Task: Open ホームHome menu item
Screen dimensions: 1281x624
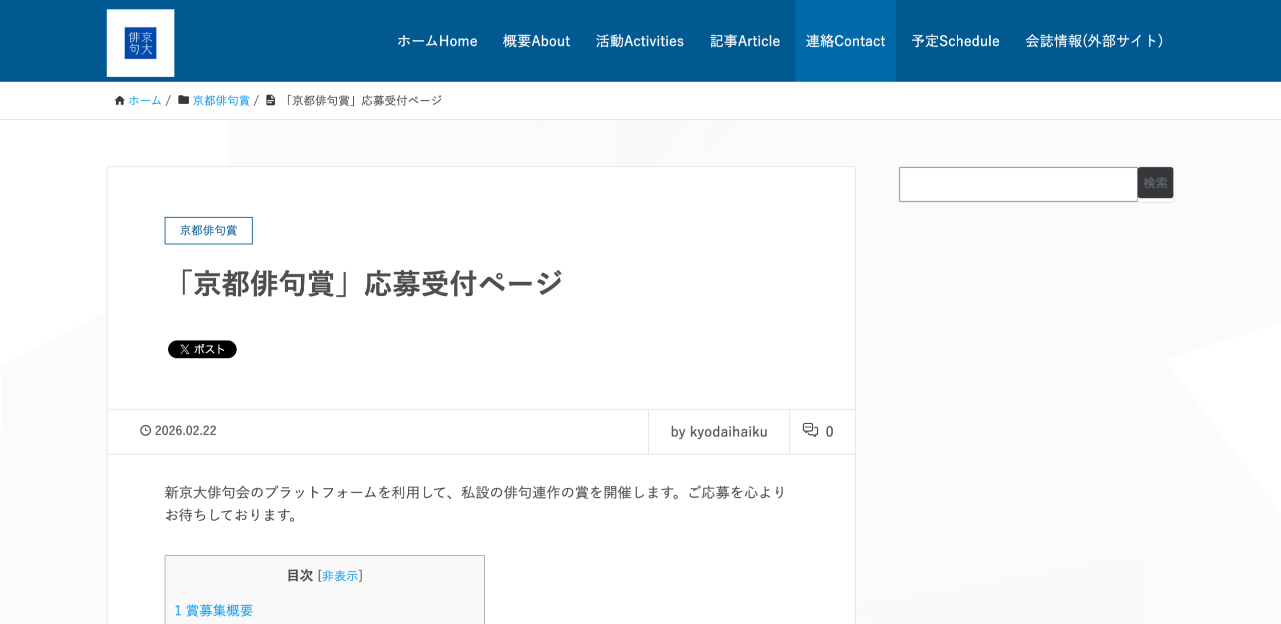Action: [x=437, y=41]
